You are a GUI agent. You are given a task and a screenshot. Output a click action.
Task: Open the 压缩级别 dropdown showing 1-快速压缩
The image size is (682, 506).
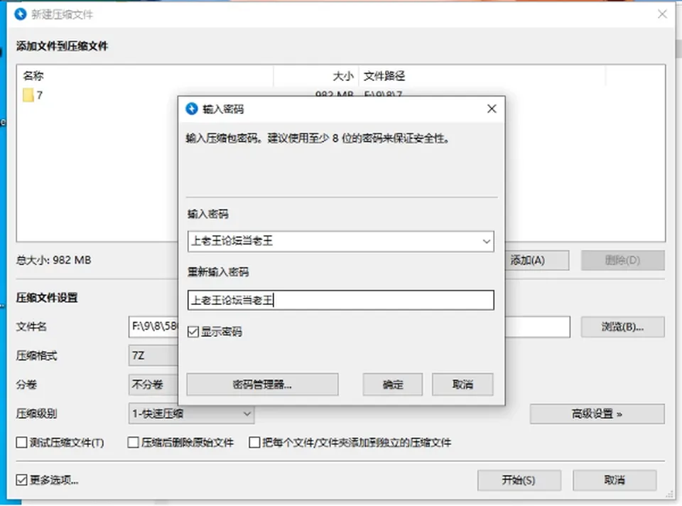pos(191,414)
